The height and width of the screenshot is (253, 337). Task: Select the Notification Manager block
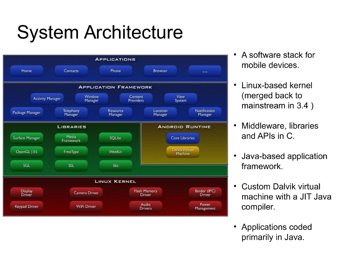pyautogui.click(x=205, y=112)
